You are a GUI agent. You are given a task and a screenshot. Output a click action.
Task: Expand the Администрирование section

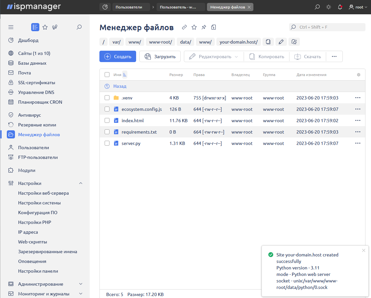coord(81,284)
